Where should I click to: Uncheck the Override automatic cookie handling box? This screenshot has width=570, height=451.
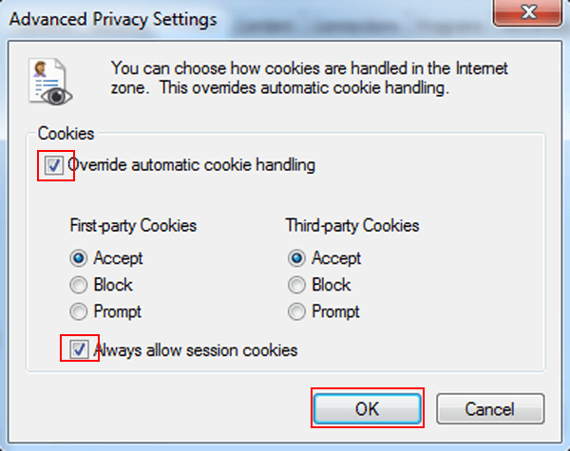click(54, 166)
